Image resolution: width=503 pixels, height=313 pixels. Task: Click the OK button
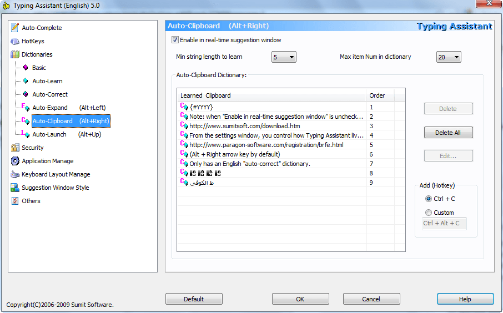[300, 299]
